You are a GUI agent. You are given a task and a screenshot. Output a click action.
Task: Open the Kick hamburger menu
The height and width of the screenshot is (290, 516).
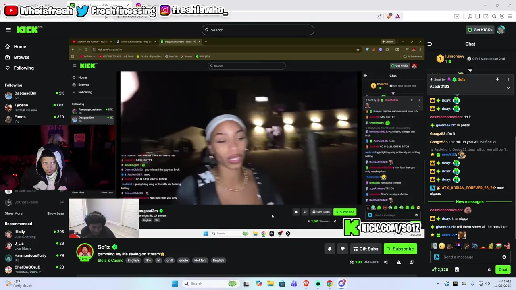(8, 30)
